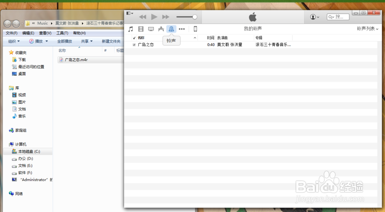The height and width of the screenshot is (212, 385).
Task: Open 收藏夹 in Explorer sidebar
Action: click(18, 53)
